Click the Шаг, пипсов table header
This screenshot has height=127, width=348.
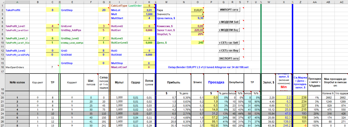[91, 82]
